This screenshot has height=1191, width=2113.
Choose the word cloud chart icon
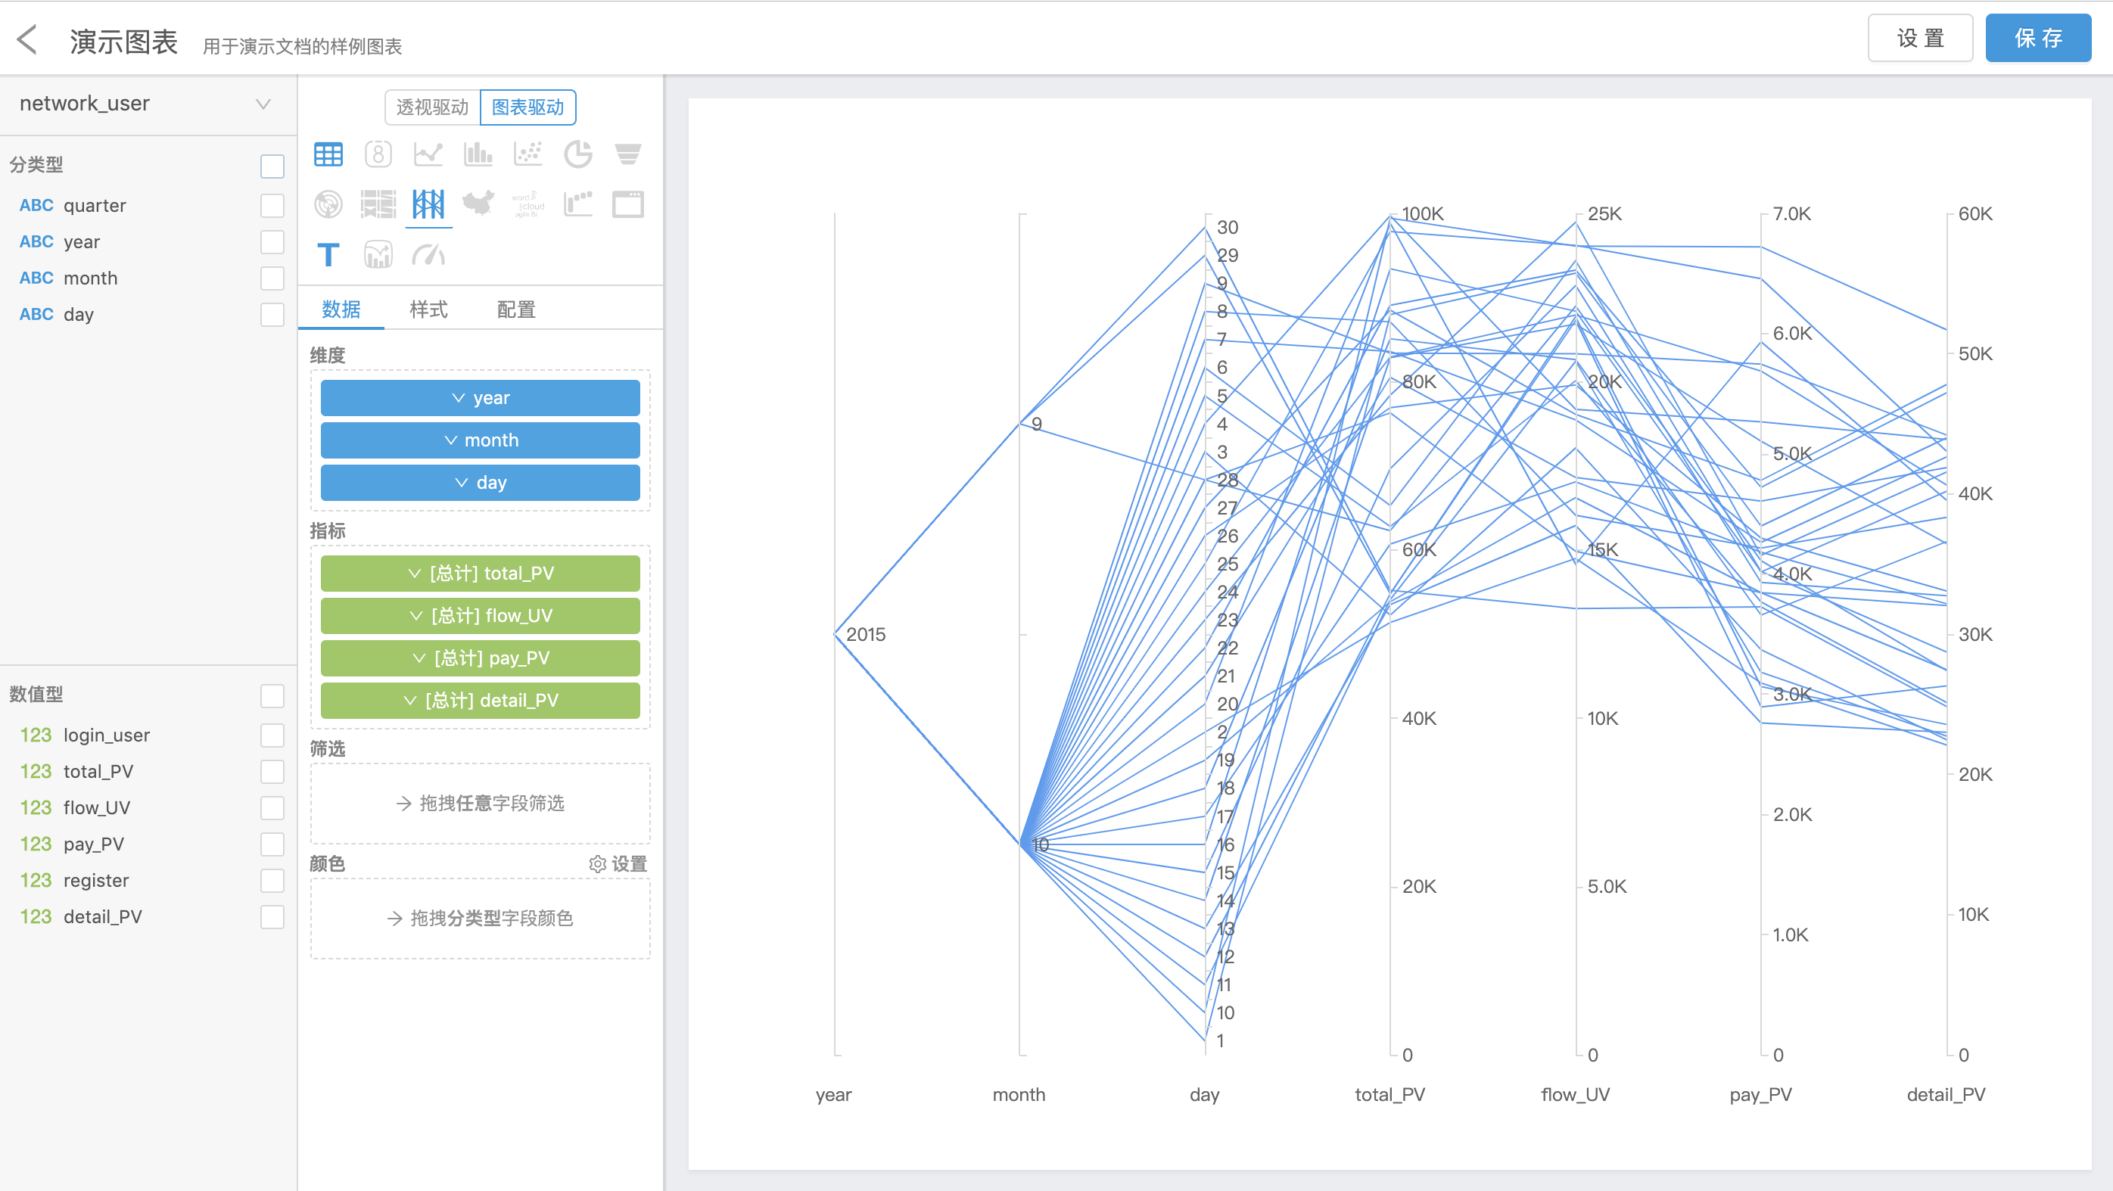[527, 204]
